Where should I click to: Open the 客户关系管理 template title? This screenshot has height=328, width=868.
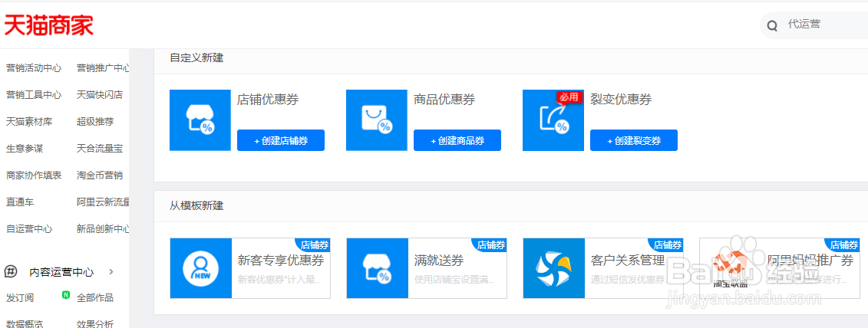[x=628, y=261]
